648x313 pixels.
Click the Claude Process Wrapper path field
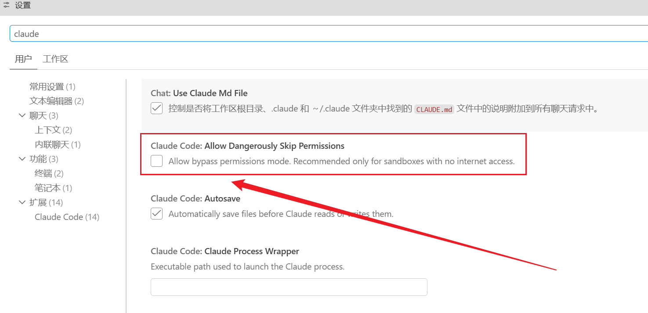click(x=289, y=287)
